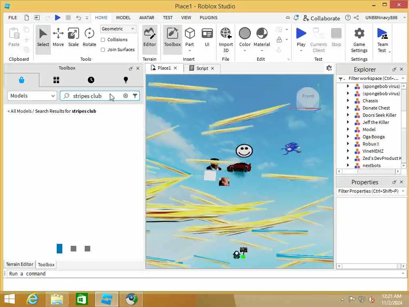Click the share icon near username

click(356, 18)
